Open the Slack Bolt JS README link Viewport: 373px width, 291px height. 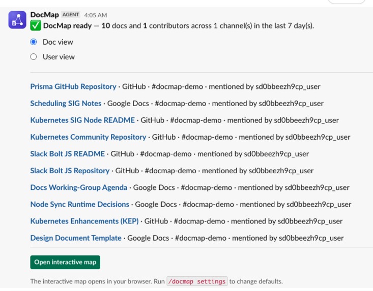[67, 154]
